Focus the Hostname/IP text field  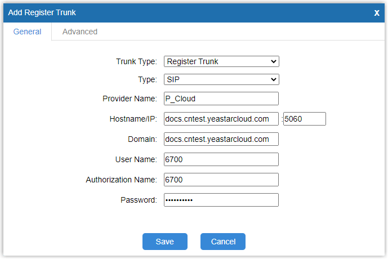point(221,119)
